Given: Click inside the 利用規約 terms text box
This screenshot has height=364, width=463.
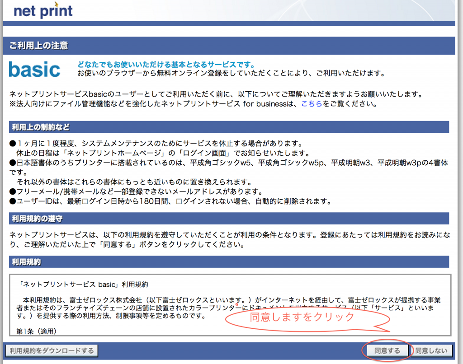Looking at the screenshot, I should coord(230,305).
